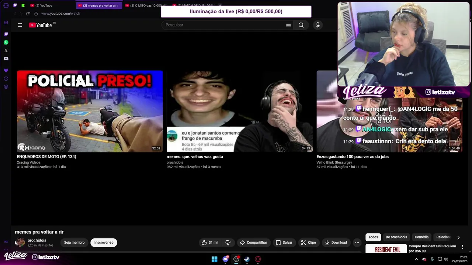The width and height of the screenshot is (472, 265).
Task: Click Seja membro button
Action: click(x=74, y=243)
